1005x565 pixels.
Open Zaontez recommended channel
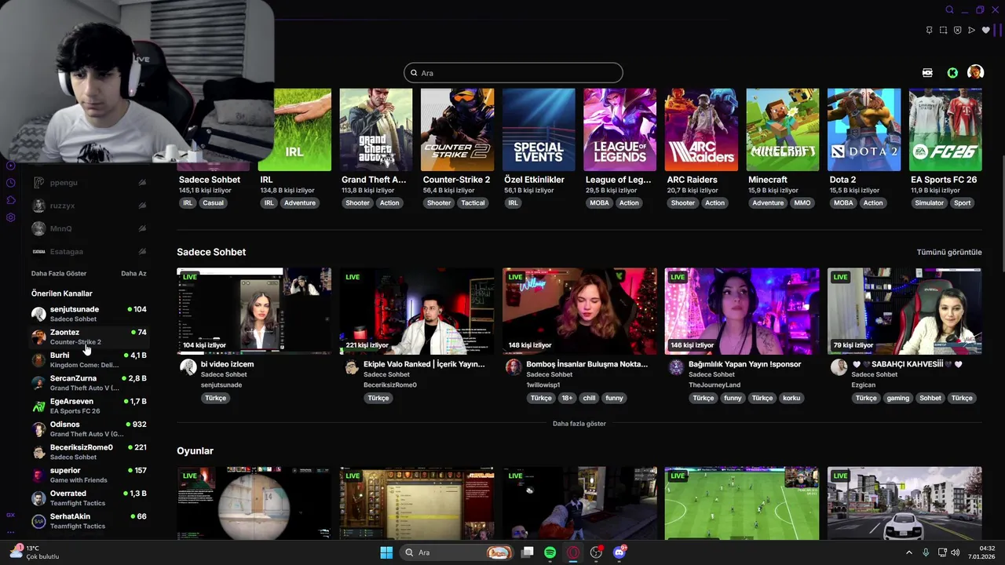click(x=89, y=337)
